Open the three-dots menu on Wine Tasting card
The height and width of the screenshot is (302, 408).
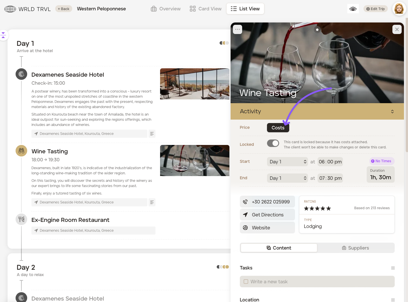(x=238, y=29)
